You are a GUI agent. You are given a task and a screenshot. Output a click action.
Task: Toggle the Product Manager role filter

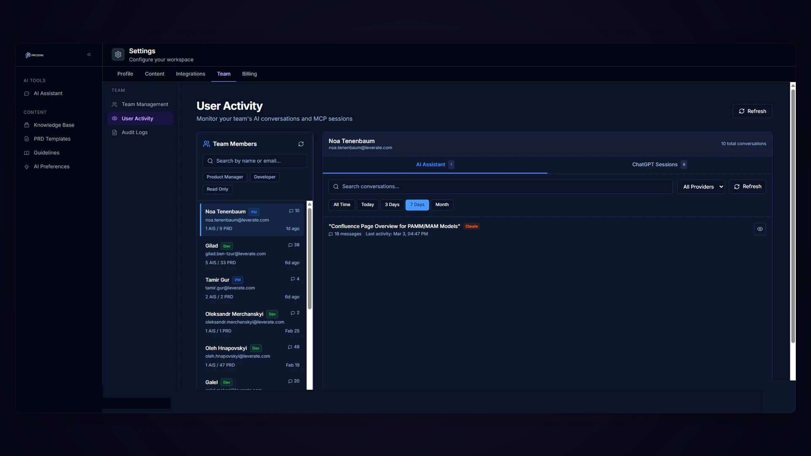225,177
